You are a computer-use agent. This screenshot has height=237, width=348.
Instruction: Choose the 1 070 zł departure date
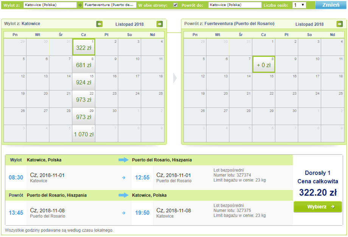click(x=84, y=134)
